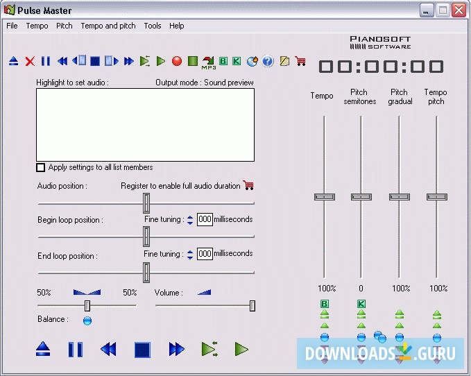Click the top toolbar rewind icon
The image size is (471, 376).
point(62,61)
